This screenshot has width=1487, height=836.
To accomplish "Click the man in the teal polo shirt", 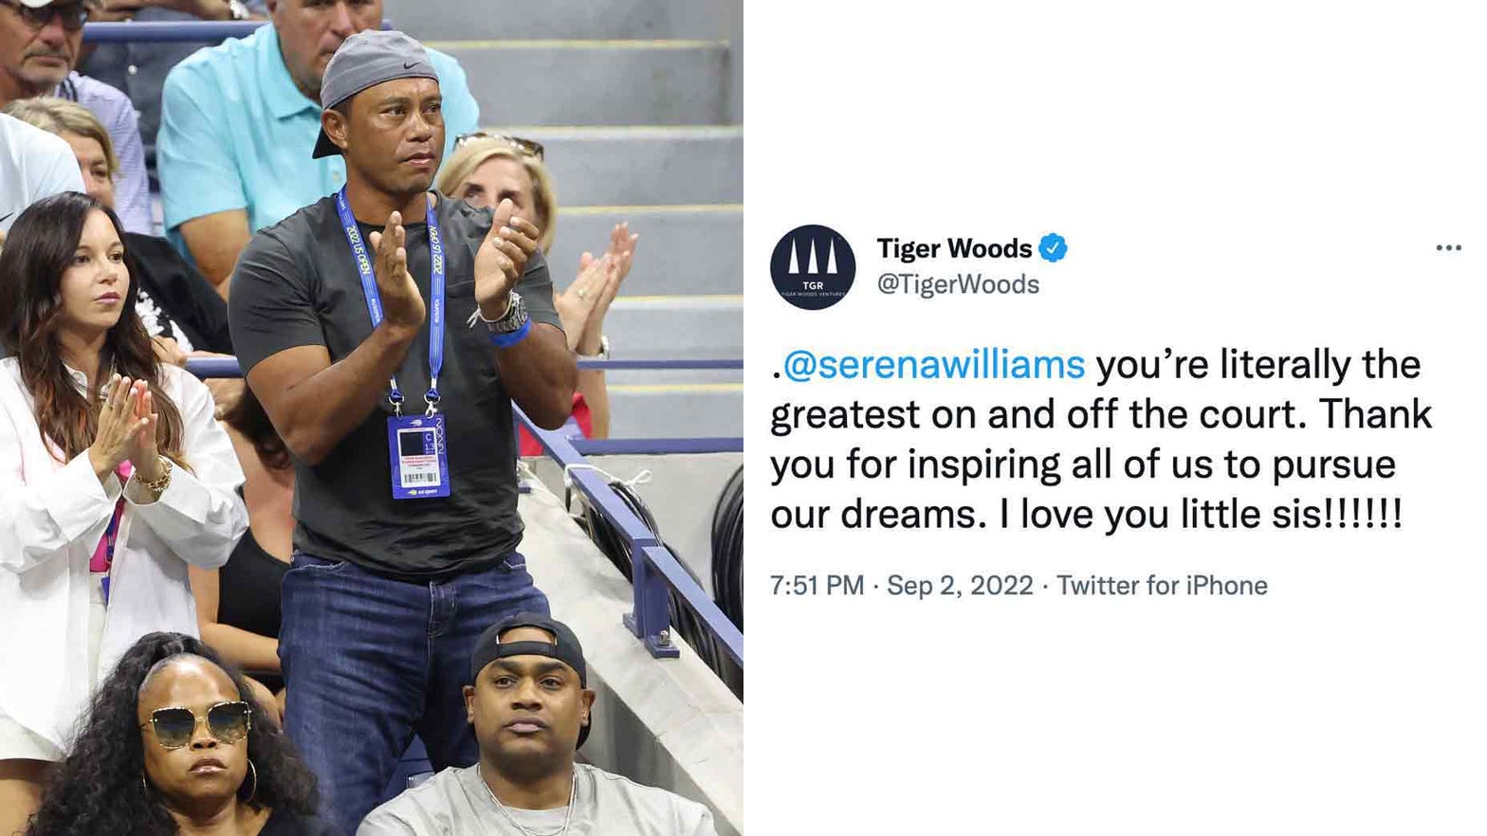I will click(275, 133).
